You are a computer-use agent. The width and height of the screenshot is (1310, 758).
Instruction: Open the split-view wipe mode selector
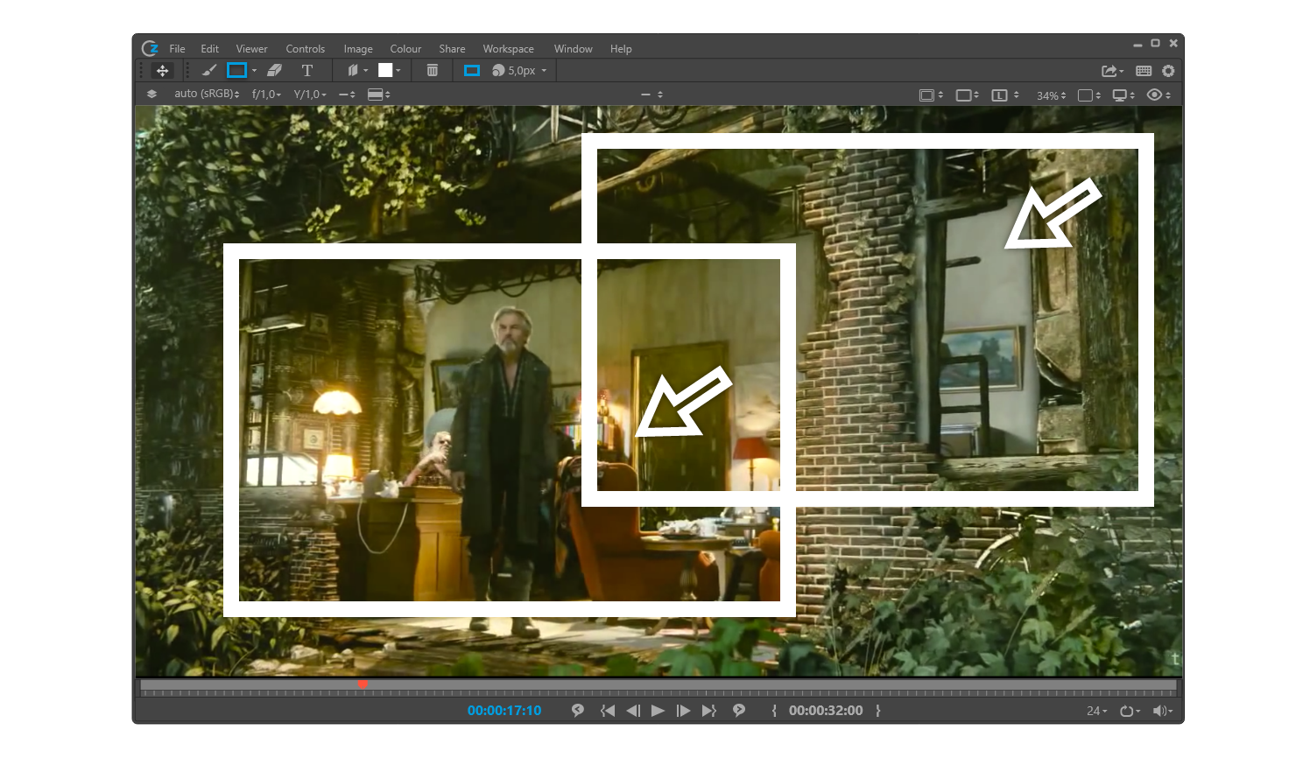click(x=379, y=95)
